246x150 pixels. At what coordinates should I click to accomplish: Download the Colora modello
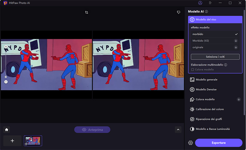coord(239,99)
